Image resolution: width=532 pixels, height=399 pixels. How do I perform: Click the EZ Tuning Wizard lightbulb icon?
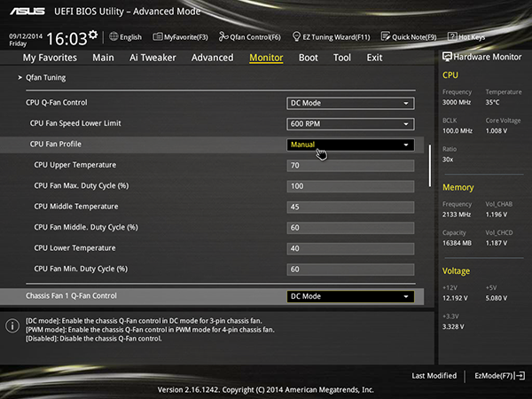coord(296,36)
